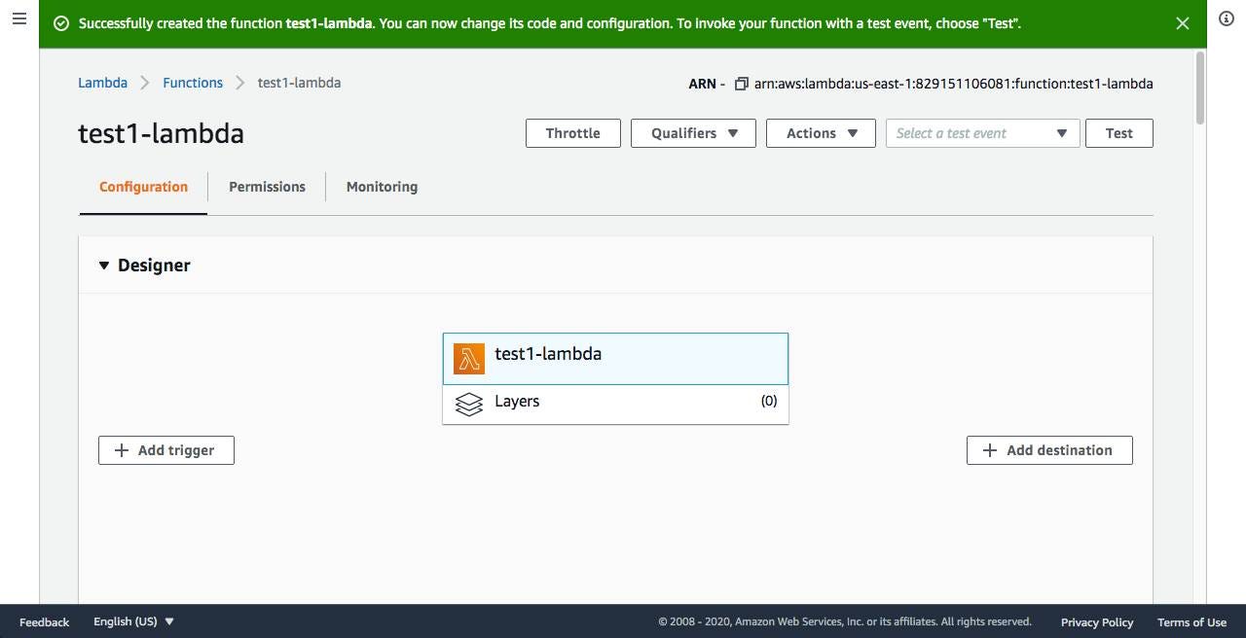
Task: Click the Add destination button
Action: click(1049, 450)
